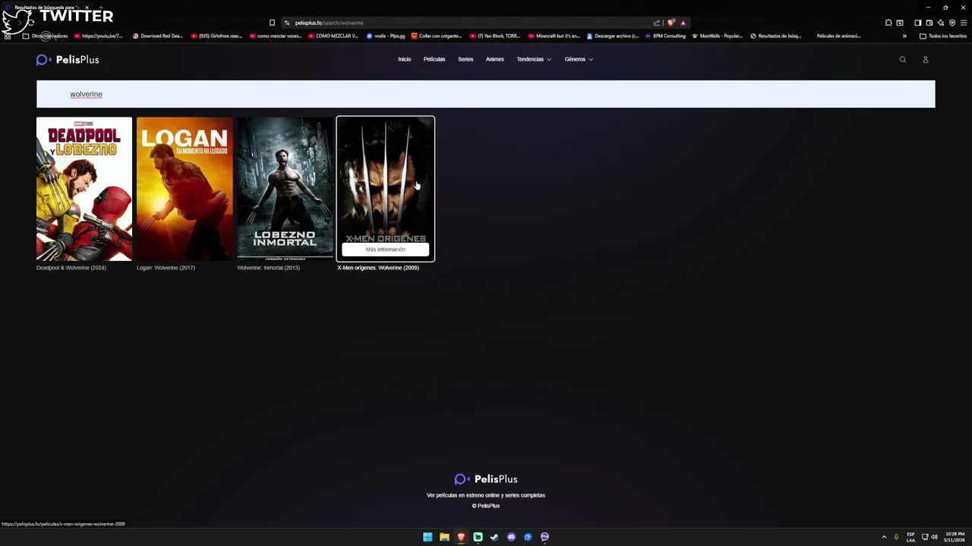Open the Películas navigation item
The width and height of the screenshot is (972, 546).
click(434, 59)
